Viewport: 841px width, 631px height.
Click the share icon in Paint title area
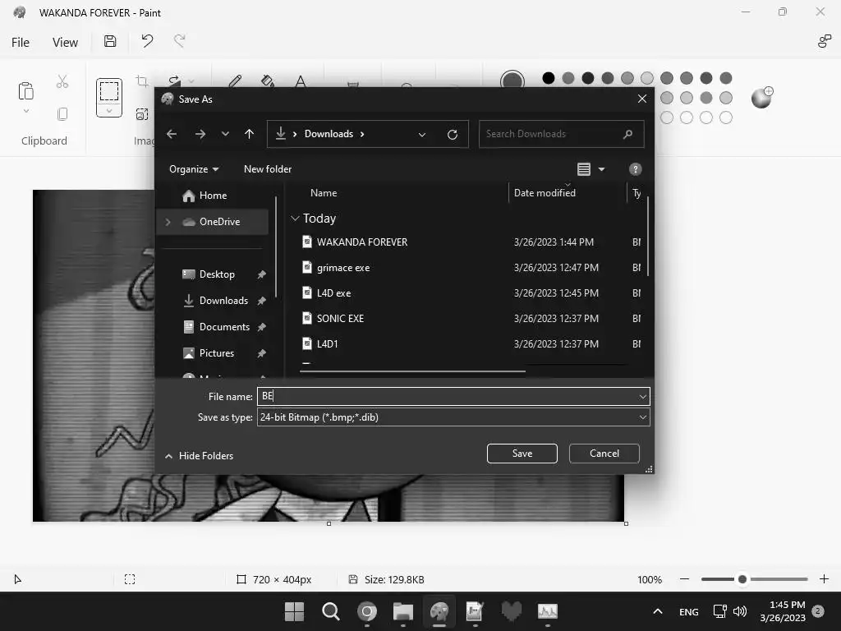[x=825, y=41]
